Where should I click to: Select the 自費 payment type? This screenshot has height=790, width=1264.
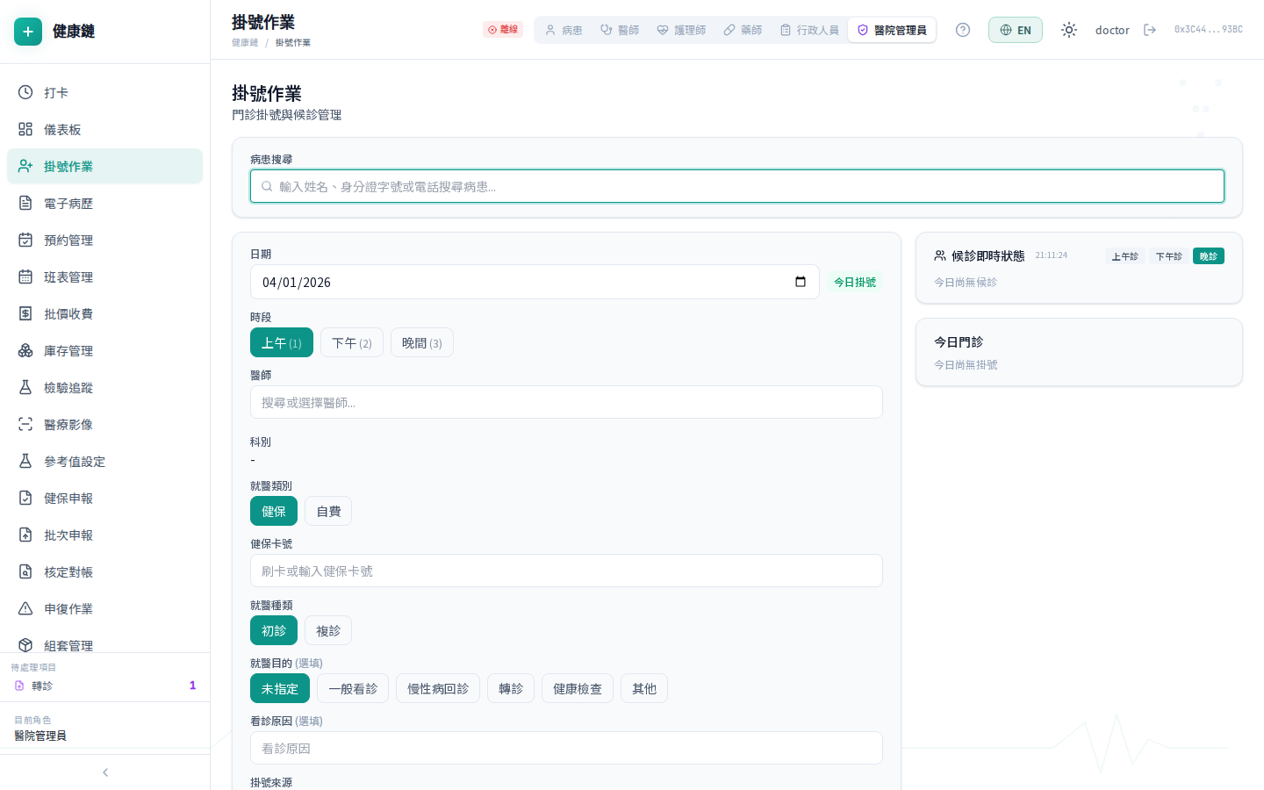pos(327,511)
